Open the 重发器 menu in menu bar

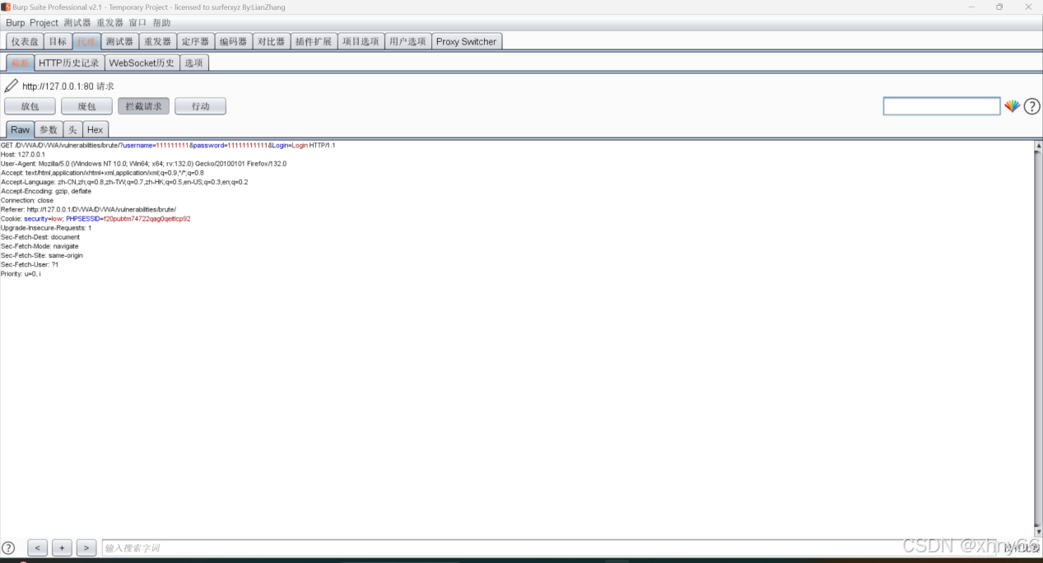click(110, 23)
